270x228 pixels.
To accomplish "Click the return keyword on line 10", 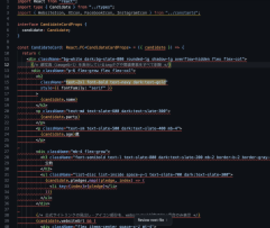I will click(28, 53).
